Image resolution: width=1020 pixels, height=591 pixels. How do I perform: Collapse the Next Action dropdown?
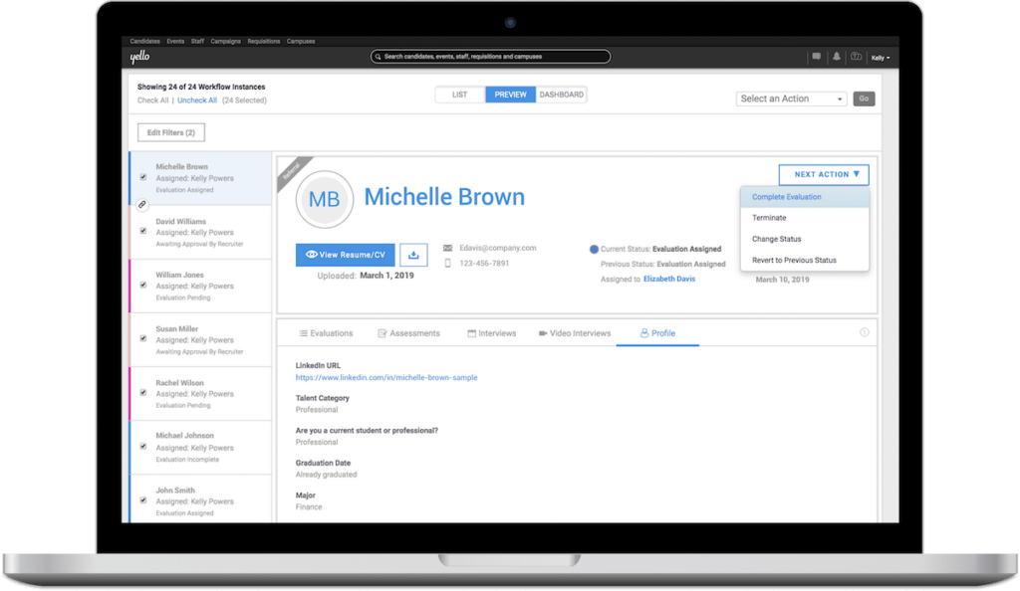pyautogui.click(x=824, y=174)
